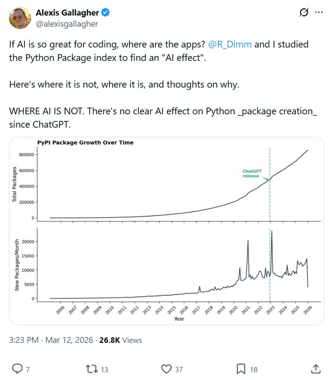Open Alexis Gallagher's profile avatar photo
Image resolution: width=333 pixels, height=380 pixels.
(20, 18)
